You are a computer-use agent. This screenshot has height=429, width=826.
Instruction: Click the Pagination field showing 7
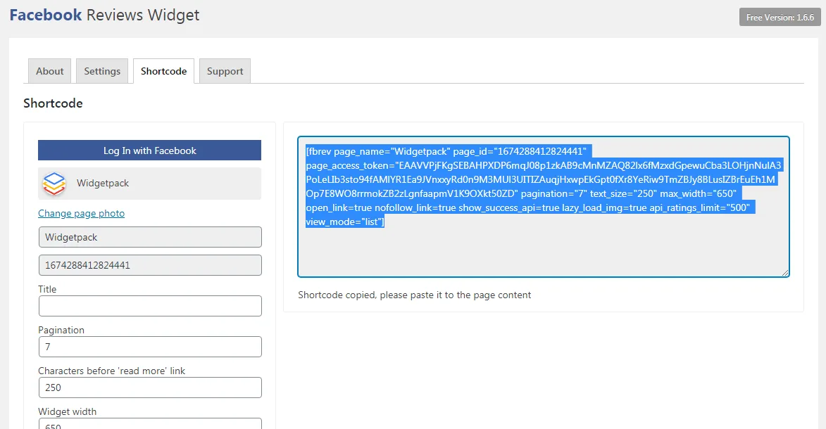(x=150, y=347)
